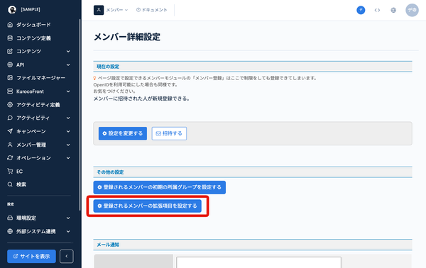Select アクティビティ定義 in the sidebar

click(38, 104)
